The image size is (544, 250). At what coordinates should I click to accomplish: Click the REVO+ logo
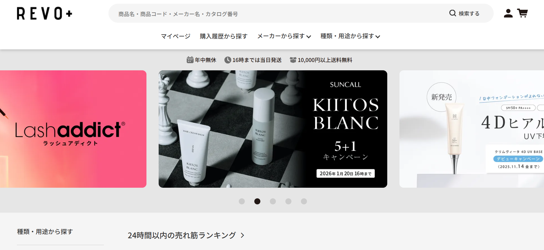[x=45, y=13]
